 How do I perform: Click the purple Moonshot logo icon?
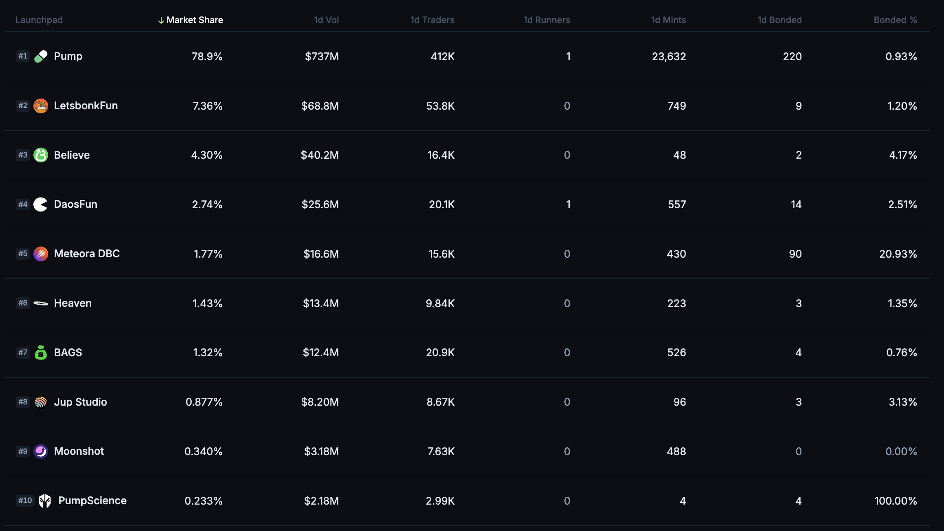(41, 451)
